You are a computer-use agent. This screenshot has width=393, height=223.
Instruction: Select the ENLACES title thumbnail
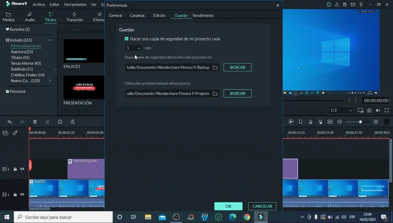[84, 51]
